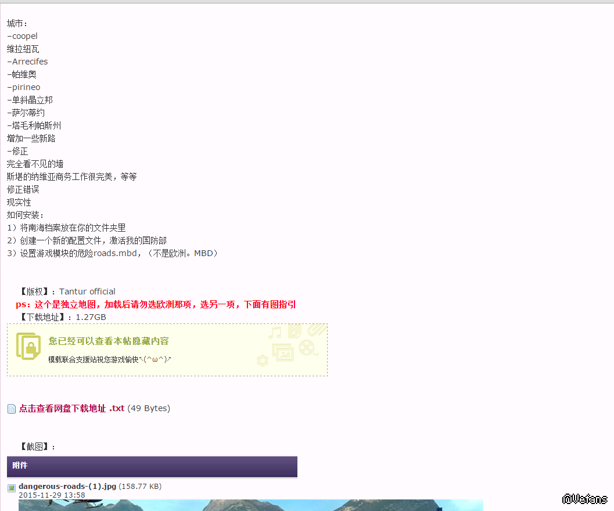Click the 附件 header bar

click(152, 466)
